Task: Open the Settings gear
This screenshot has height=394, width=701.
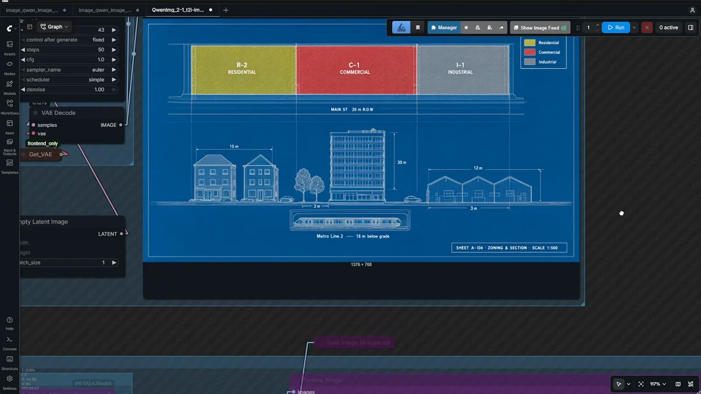Action: click(x=10, y=383)
